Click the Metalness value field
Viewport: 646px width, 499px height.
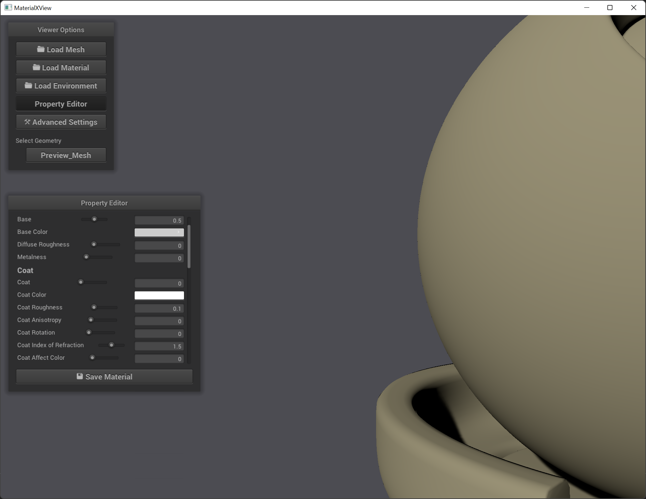click(x=159, y=258)
